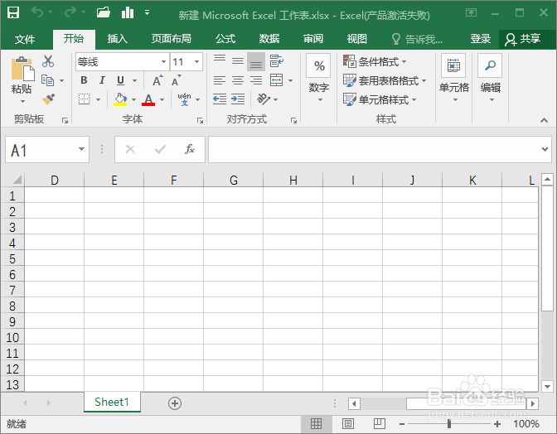Apply yellow fill color bucket
The image size is (557, 434).
(120, 99)
